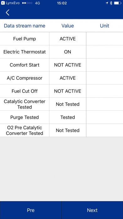The image size is (123, 219).
Task: Tap the Purge Tested value cell
Action: tap(68, 117)
